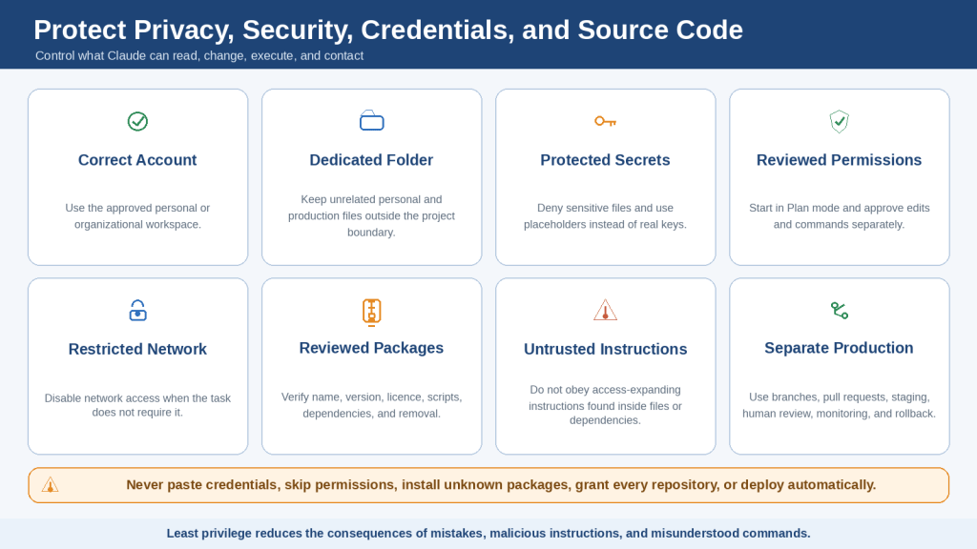
Task: Click the warning icon in the orange banner
Action: pos(50,485)
